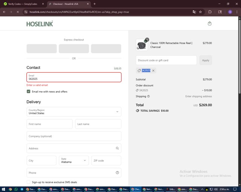Click the HOSELINK logo
The height and width of the screenshot is (192, 241).
click(40, 24)
